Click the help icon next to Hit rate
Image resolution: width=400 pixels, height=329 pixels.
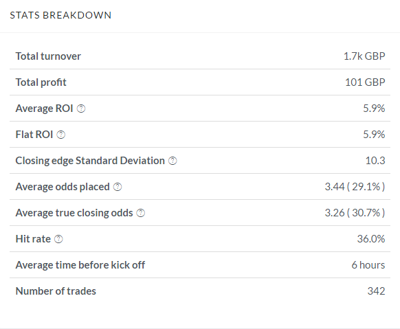tap(58, 239)
